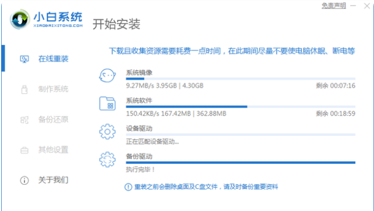Click the 系统镜像 download progress bar

pyautogui.click(x=240, y=78)
